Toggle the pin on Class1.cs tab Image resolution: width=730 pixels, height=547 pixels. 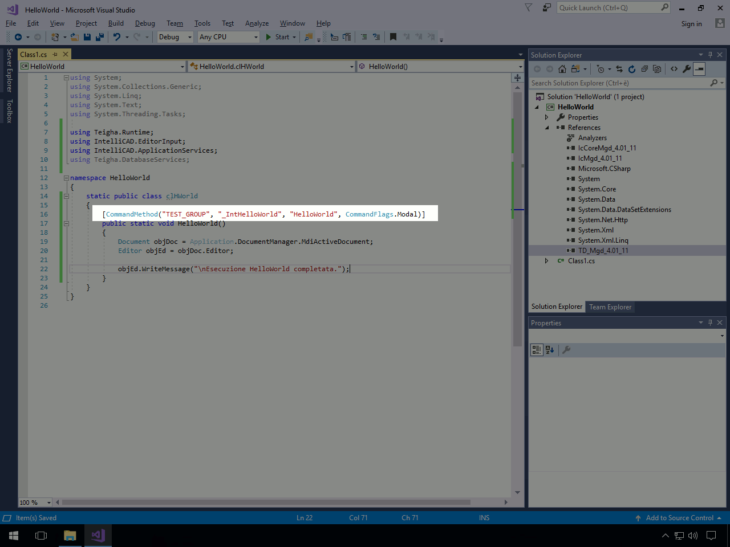point(55,54)
